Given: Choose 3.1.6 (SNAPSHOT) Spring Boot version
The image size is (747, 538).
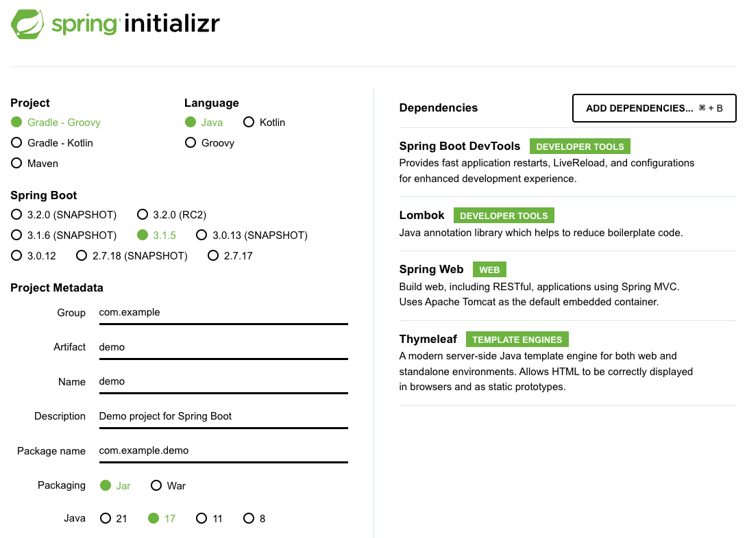Looking at the screenshot, I should (x=63, y=235).
